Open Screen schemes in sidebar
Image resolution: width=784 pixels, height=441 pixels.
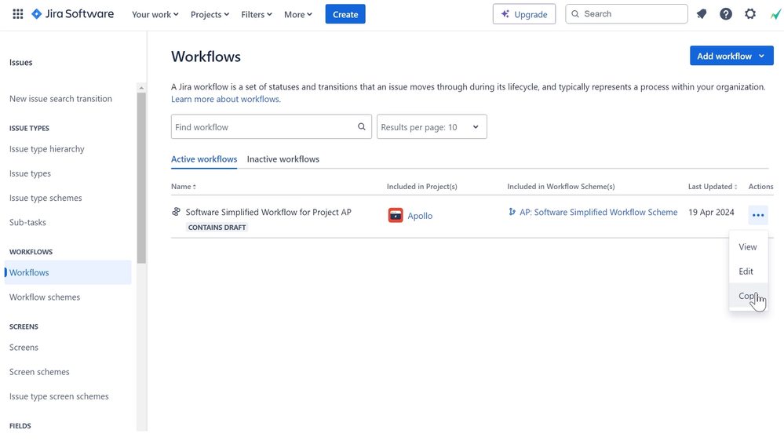[x=39, y=371]
